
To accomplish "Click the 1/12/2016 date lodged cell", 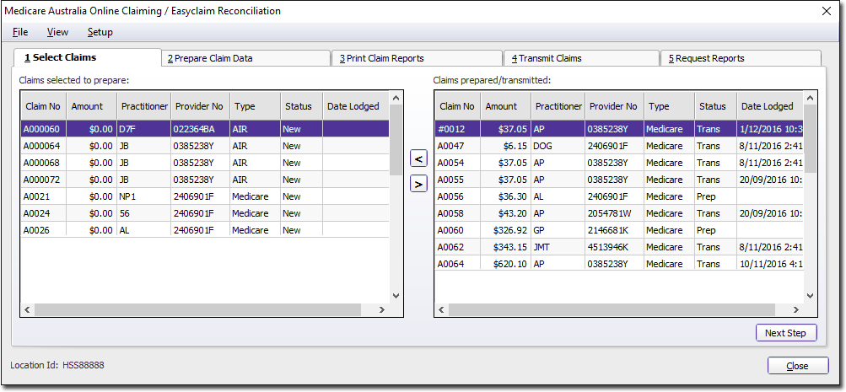I will [770, 129].
